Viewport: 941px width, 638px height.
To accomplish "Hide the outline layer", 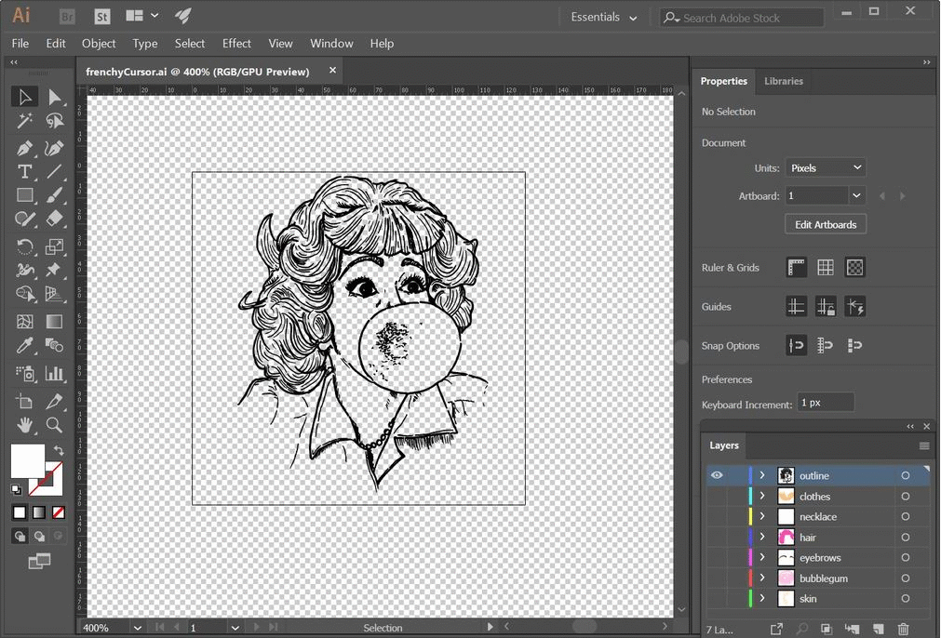I will point(717,475).
